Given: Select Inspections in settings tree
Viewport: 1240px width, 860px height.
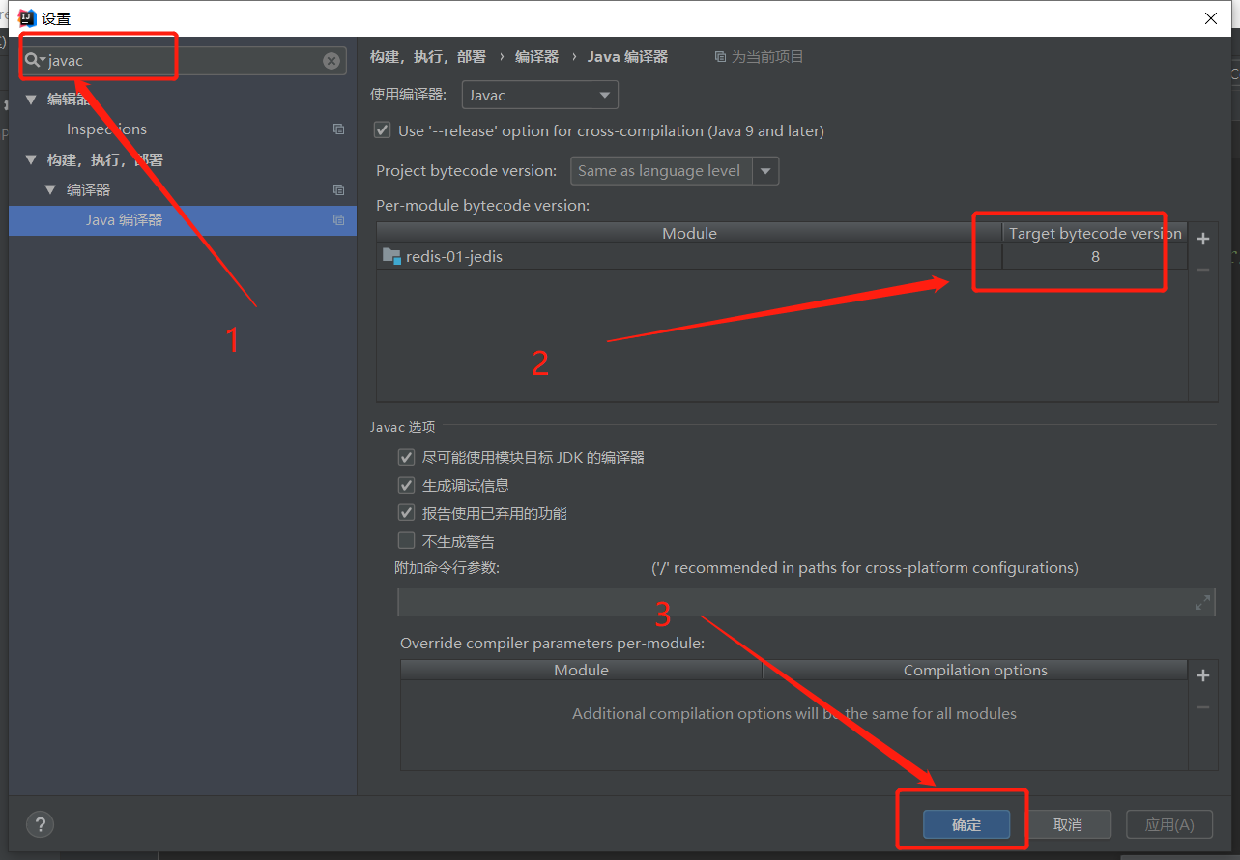Looking at the screenshot, I should coord(106,129).
